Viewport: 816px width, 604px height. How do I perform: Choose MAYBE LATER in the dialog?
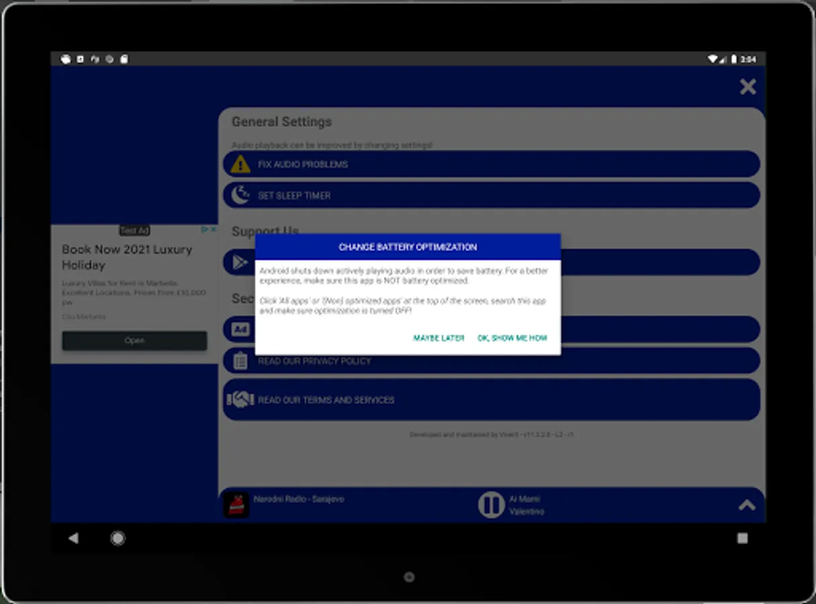click(x=439, y=338)
